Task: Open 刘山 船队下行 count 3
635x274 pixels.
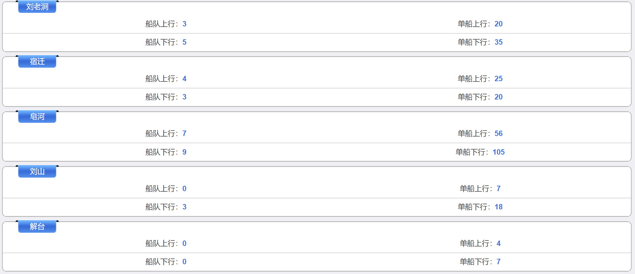Action: [184, 207]
